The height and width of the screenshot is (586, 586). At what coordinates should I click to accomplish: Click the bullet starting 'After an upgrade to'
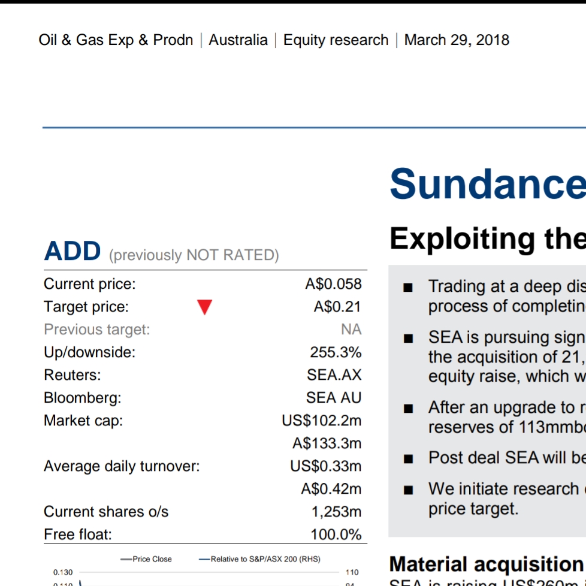[494, 418]
